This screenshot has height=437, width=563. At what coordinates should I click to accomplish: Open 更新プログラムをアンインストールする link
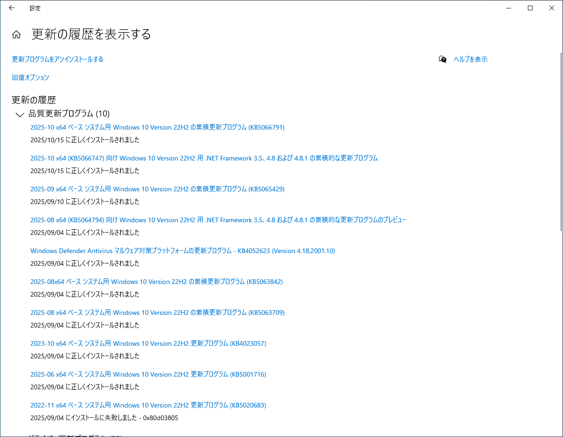tap(58, 59)
